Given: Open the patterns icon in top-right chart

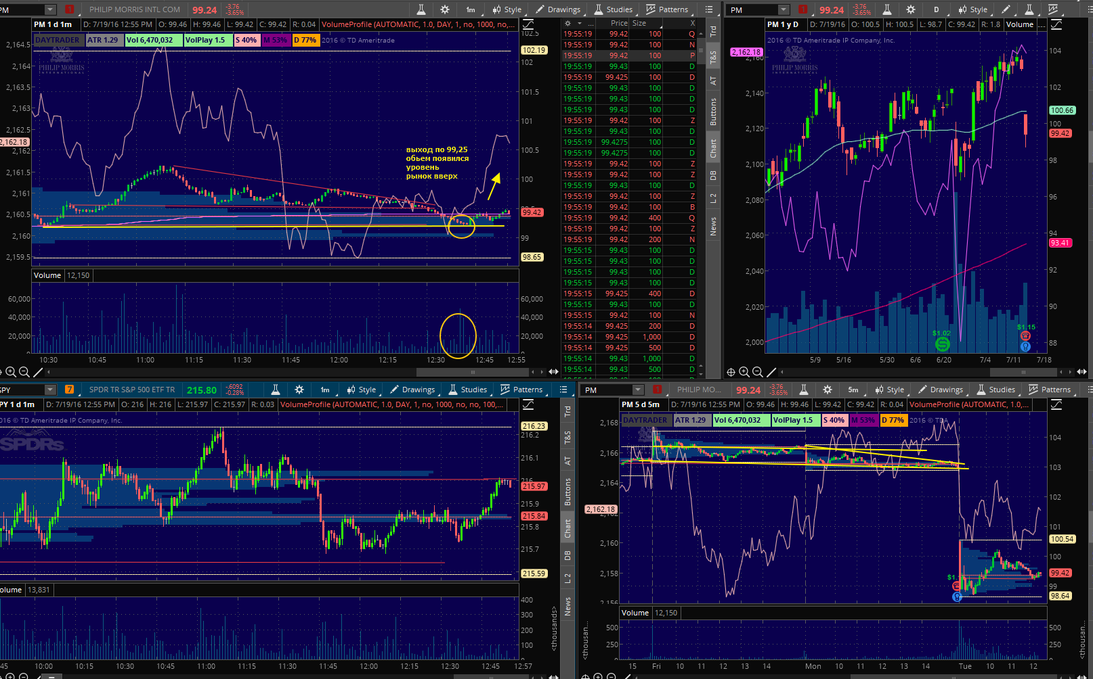Looking at the screenshot, I should pyautogui.click(x=1052, y=9).
